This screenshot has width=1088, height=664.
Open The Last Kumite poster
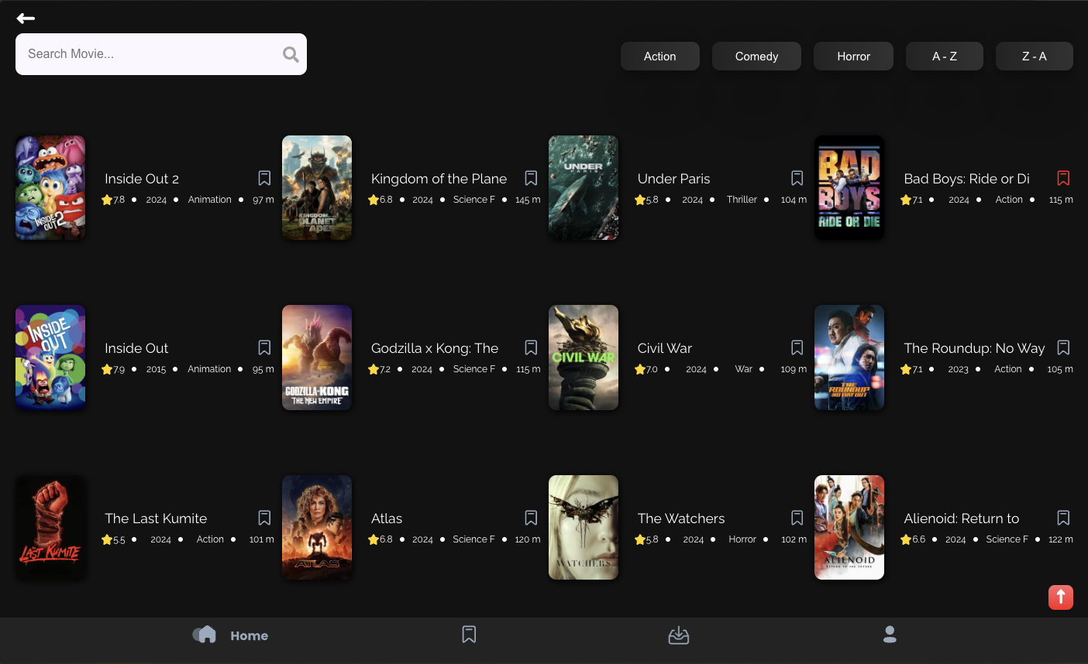[50, 527]
